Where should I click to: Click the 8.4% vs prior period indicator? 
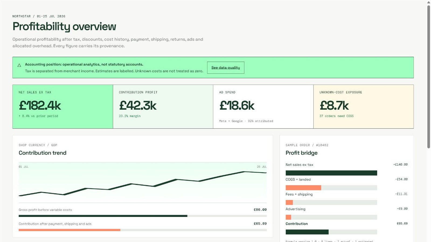38,116
